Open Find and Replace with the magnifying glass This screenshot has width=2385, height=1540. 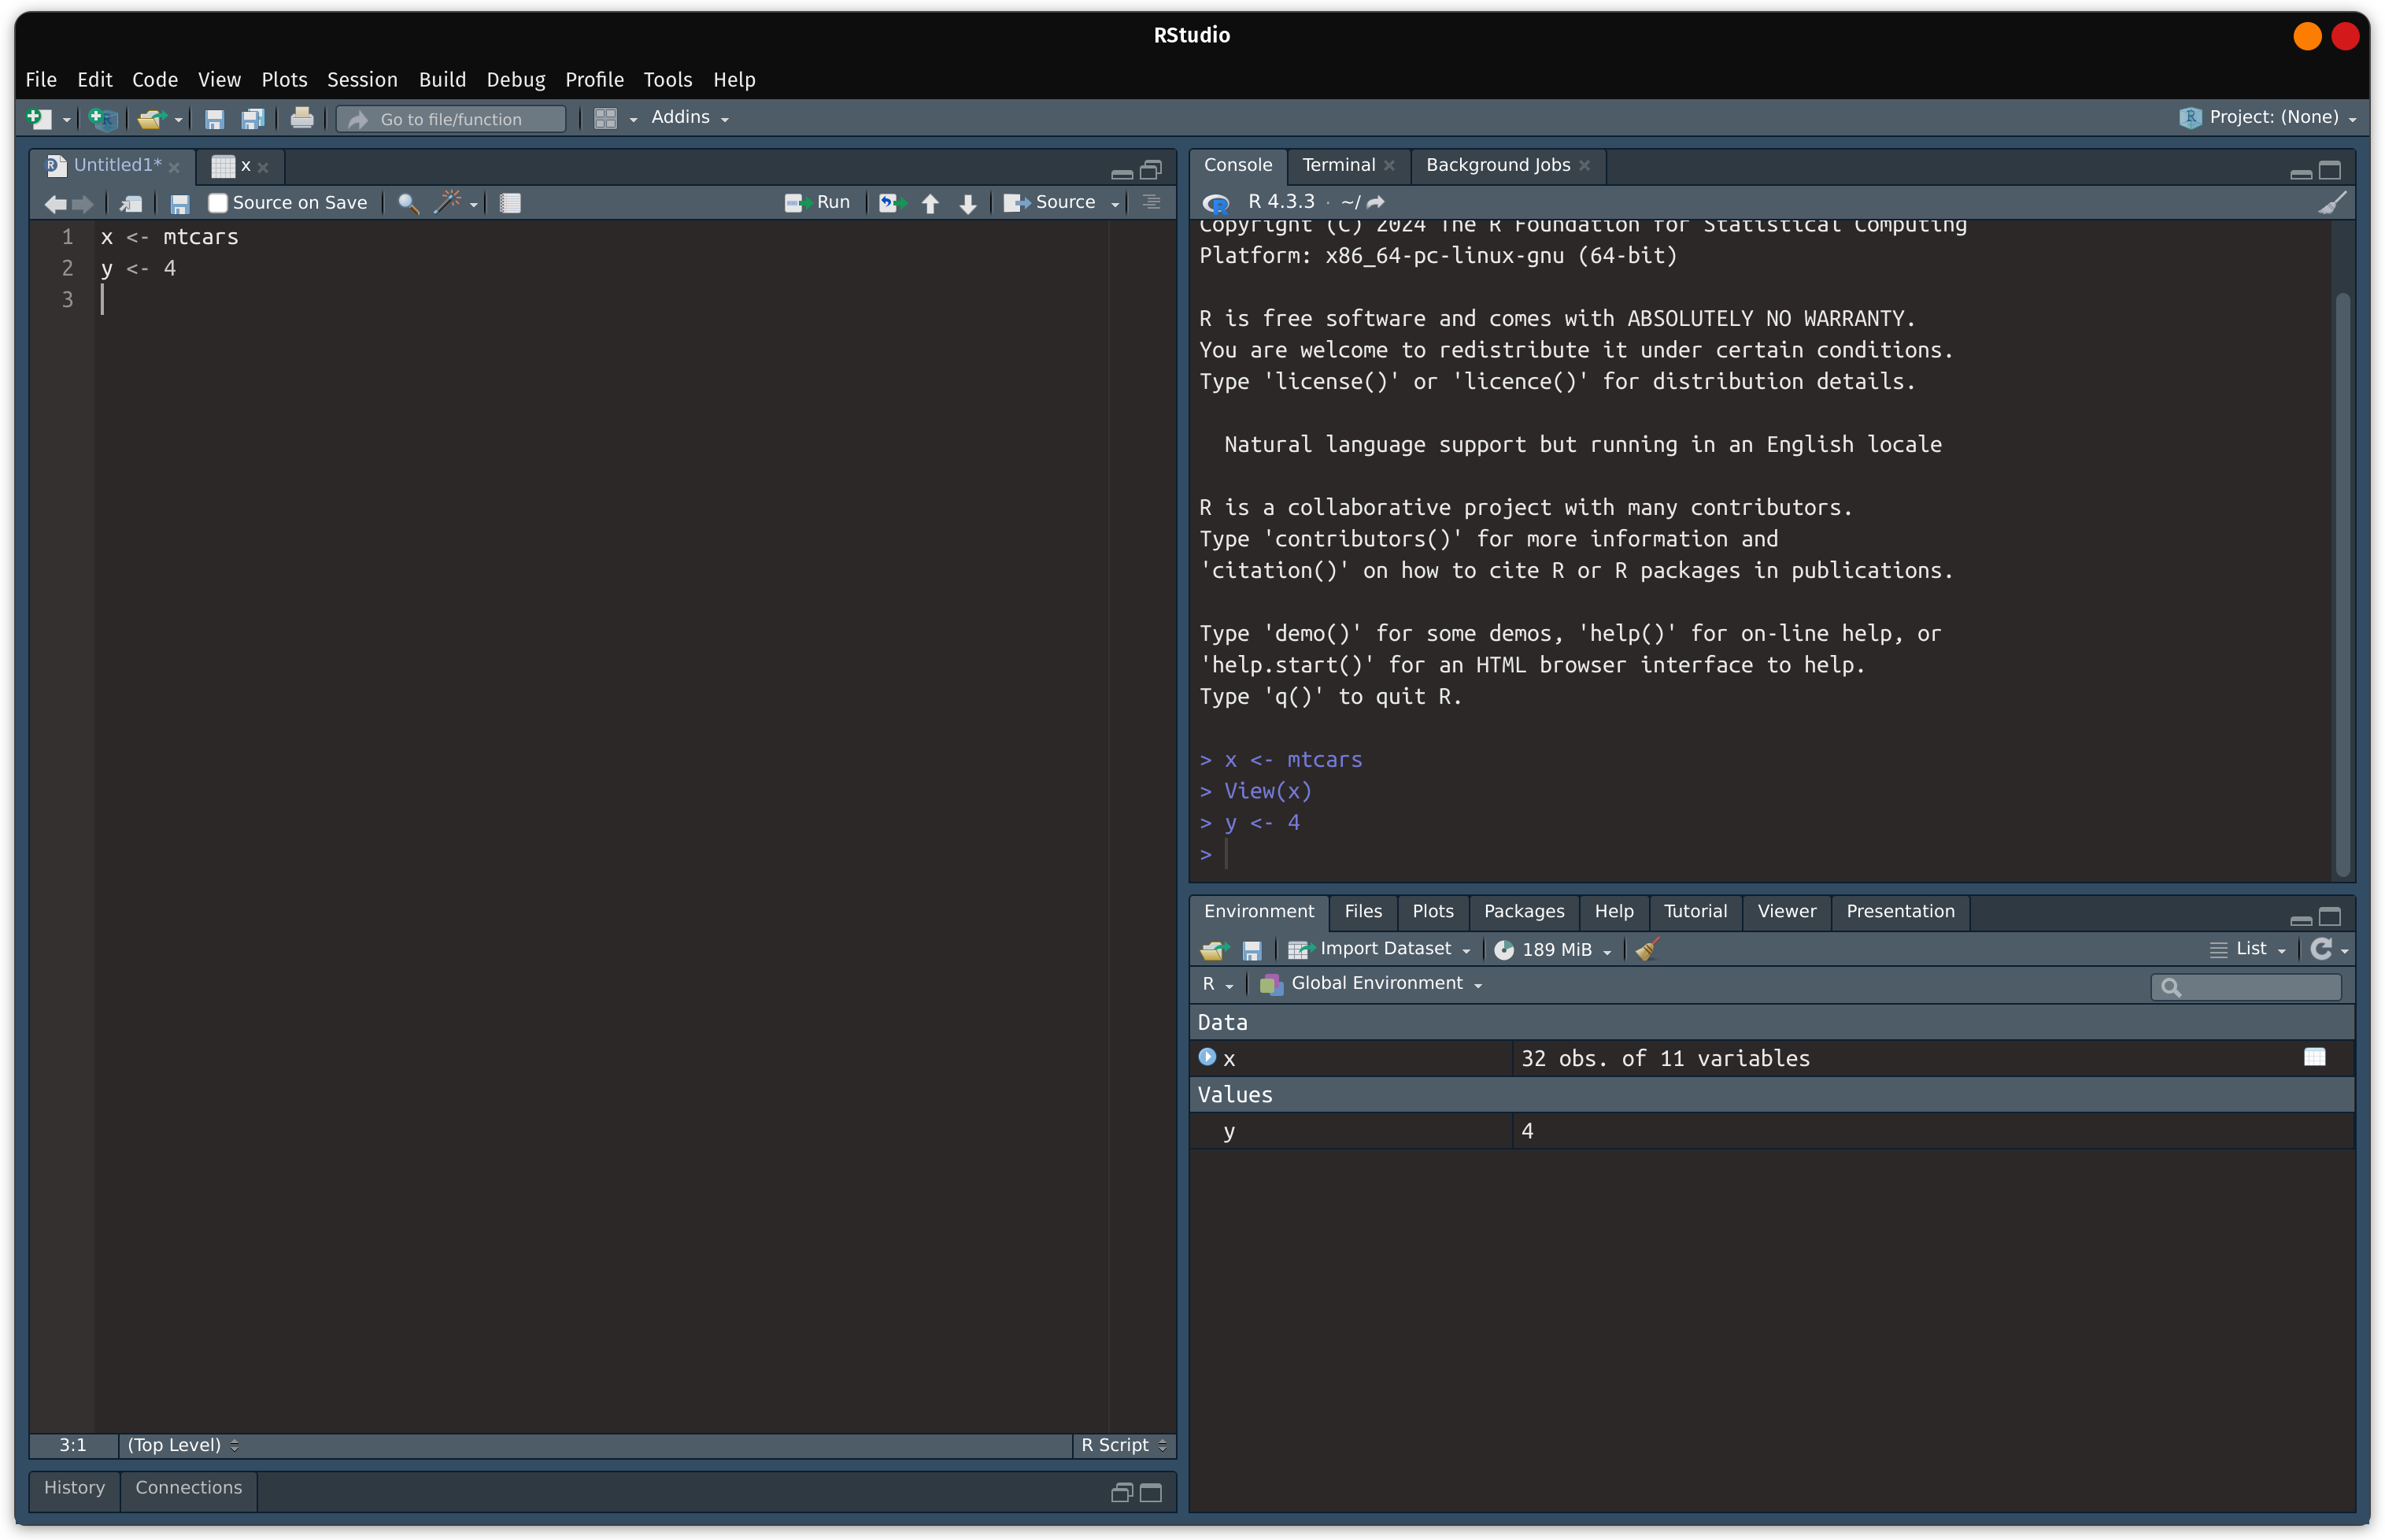407,203
